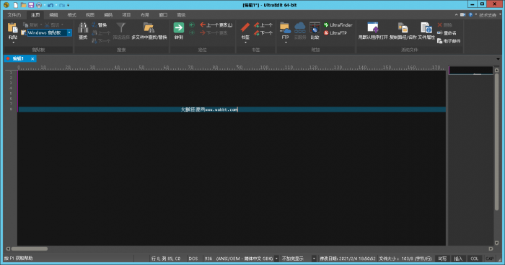The image size is (505, 265).
Task: Click the green Back navigation circle icon
Action: coord(192,24)
